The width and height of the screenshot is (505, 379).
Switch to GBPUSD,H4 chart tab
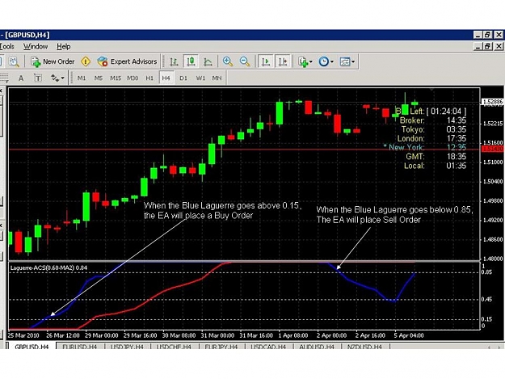[32, 346]
